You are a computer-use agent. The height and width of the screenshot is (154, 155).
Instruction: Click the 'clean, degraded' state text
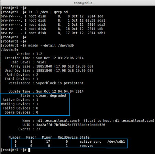tap(51, 95)
